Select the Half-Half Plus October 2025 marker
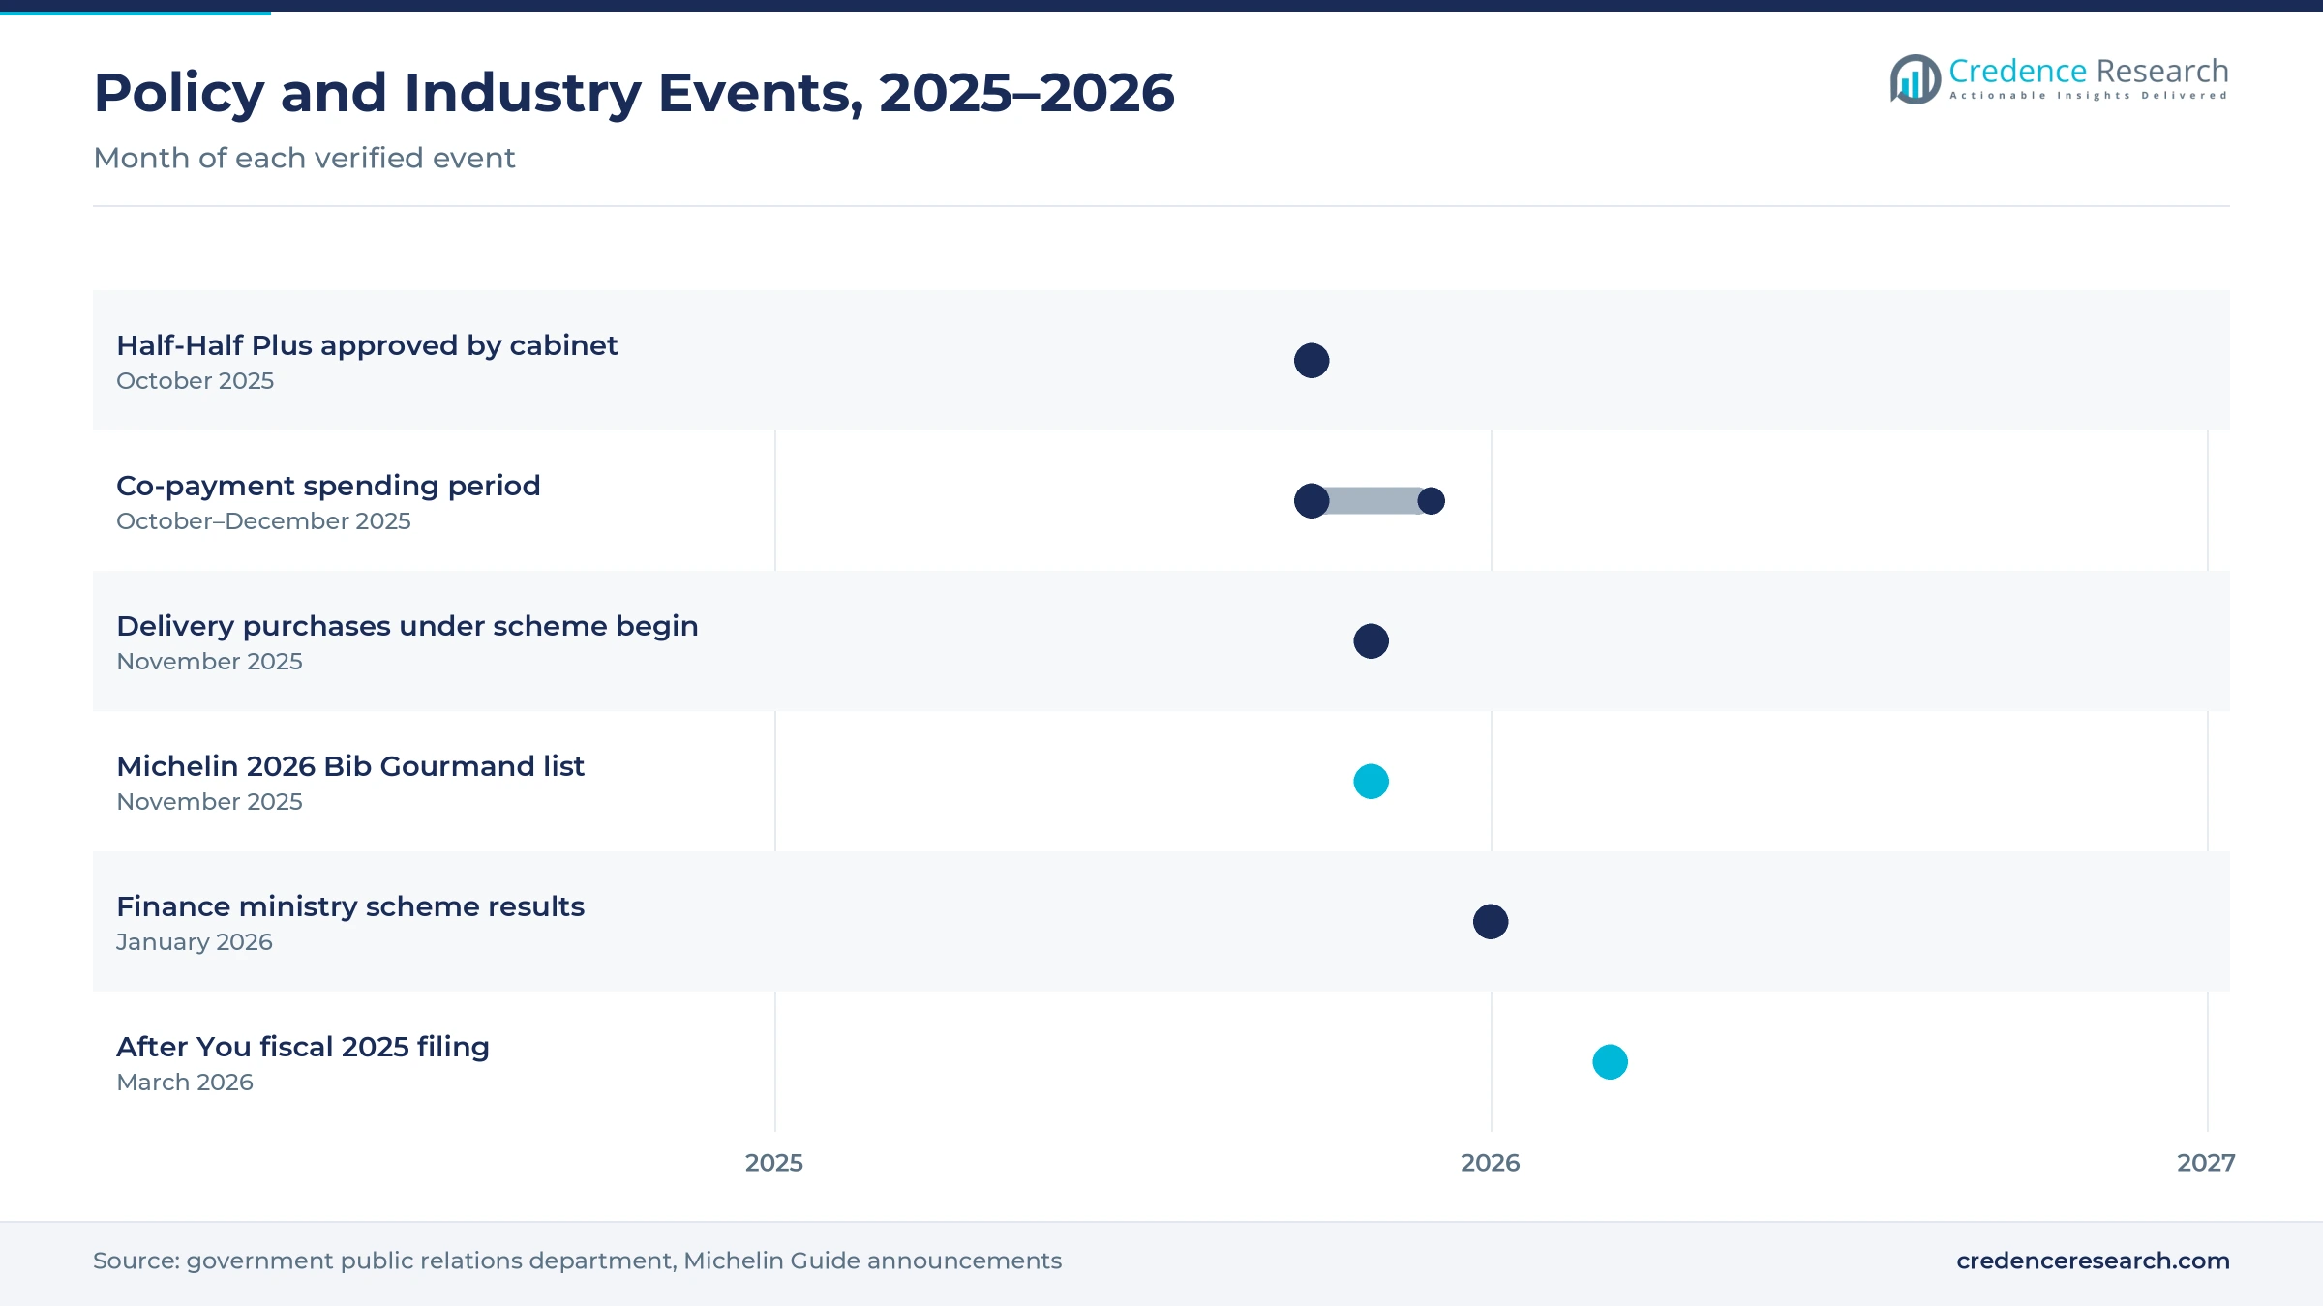2323x1306 pixels. (x=1312, y=361)
